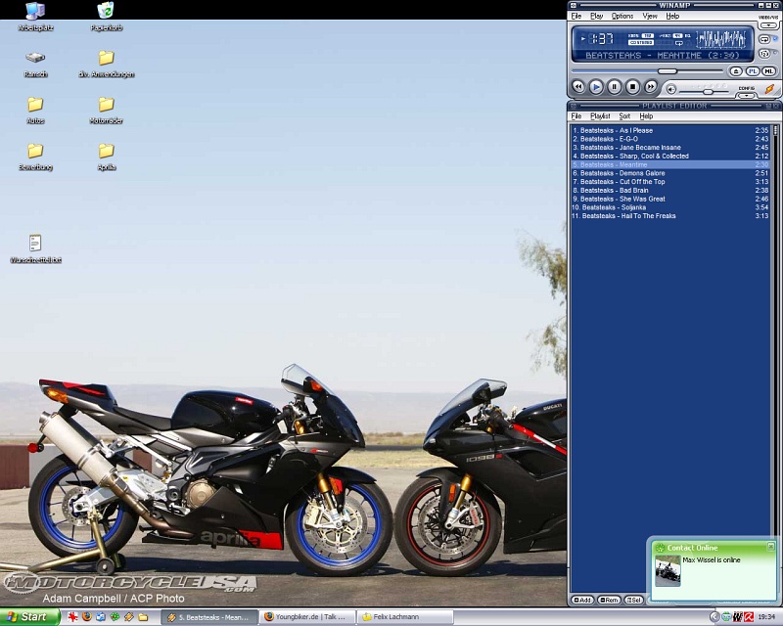
Task: Open the Winamp Options menu
Action: pos(622,16)
